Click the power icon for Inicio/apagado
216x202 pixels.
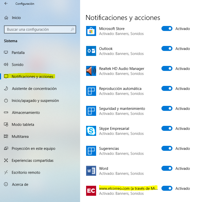6,100
